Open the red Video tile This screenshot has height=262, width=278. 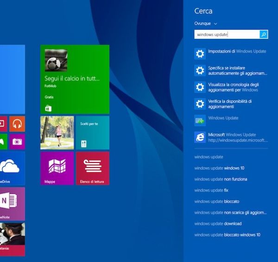pyautogui.click(x=3, y=124)
